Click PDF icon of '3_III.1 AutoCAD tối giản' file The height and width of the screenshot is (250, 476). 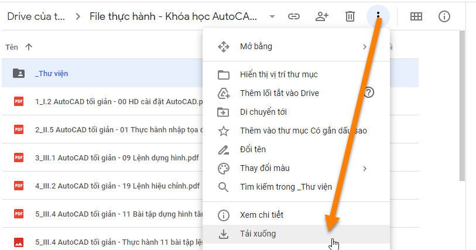tap(19, 157)
